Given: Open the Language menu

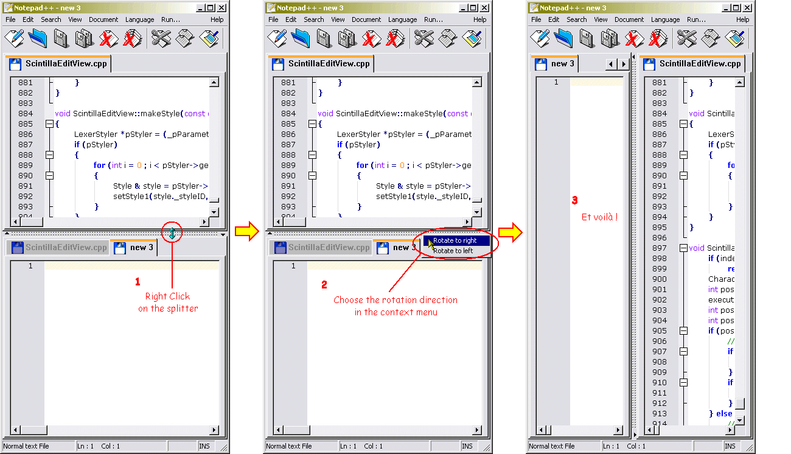Looking at the screenshot, I should point(139,19).
